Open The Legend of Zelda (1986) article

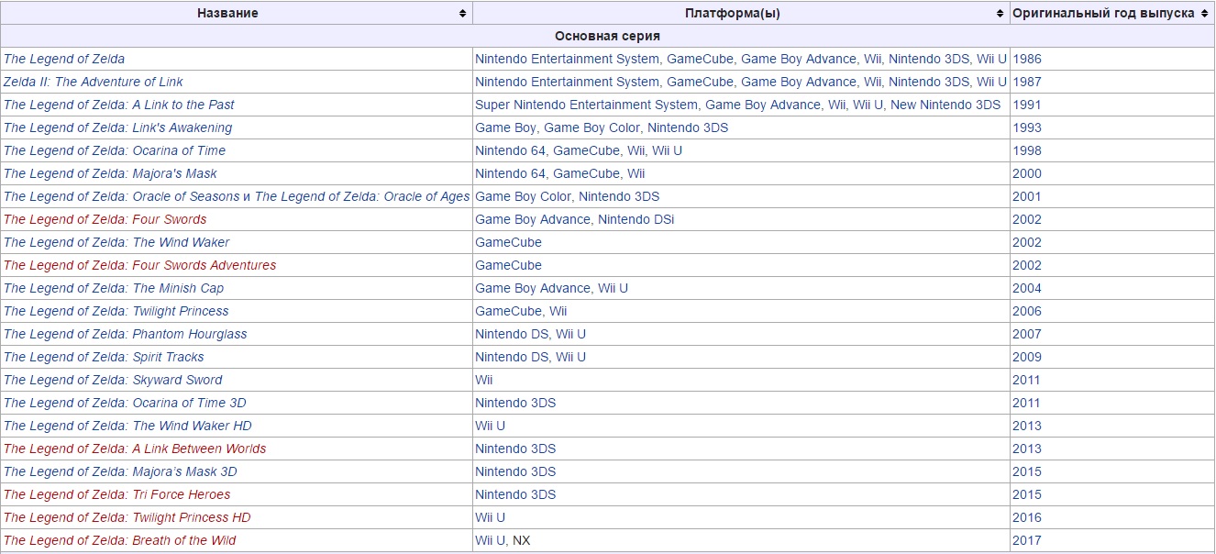click(x=64, y=59)
